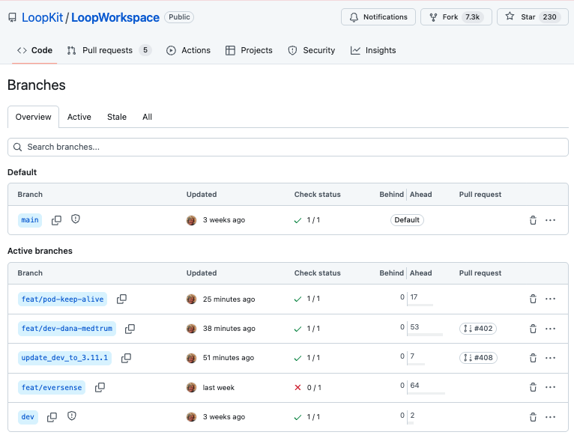View check status for dev branch

(x=306, y=417)
